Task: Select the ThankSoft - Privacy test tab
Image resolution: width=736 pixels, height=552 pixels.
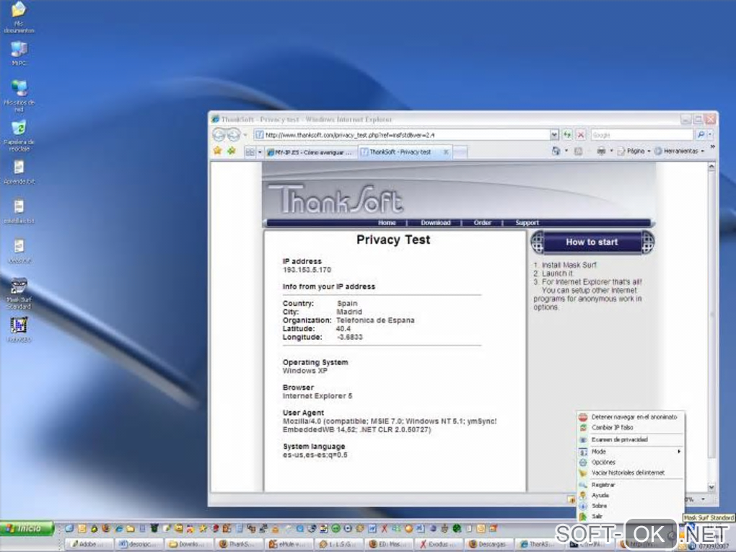Action: pos(400,152)
